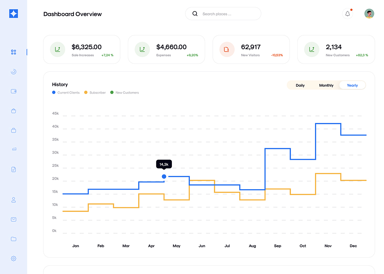Click the document icon in sidebar
The image size is (384, 274).
click(x=13, y=169)
